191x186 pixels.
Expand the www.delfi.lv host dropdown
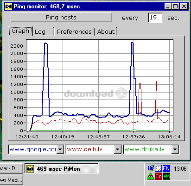coord(117,149)
